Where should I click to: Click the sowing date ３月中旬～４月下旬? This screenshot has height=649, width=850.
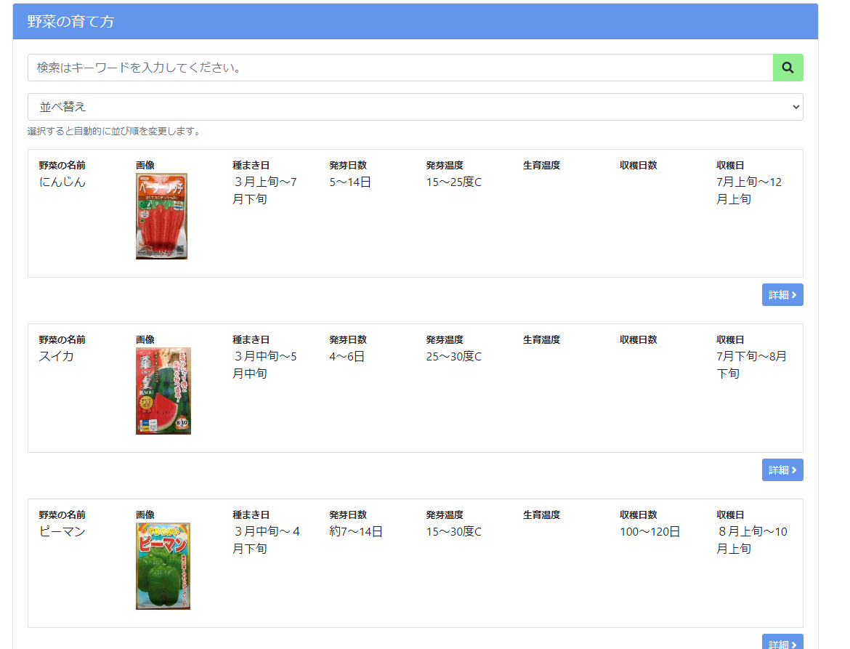coord(266,540)
